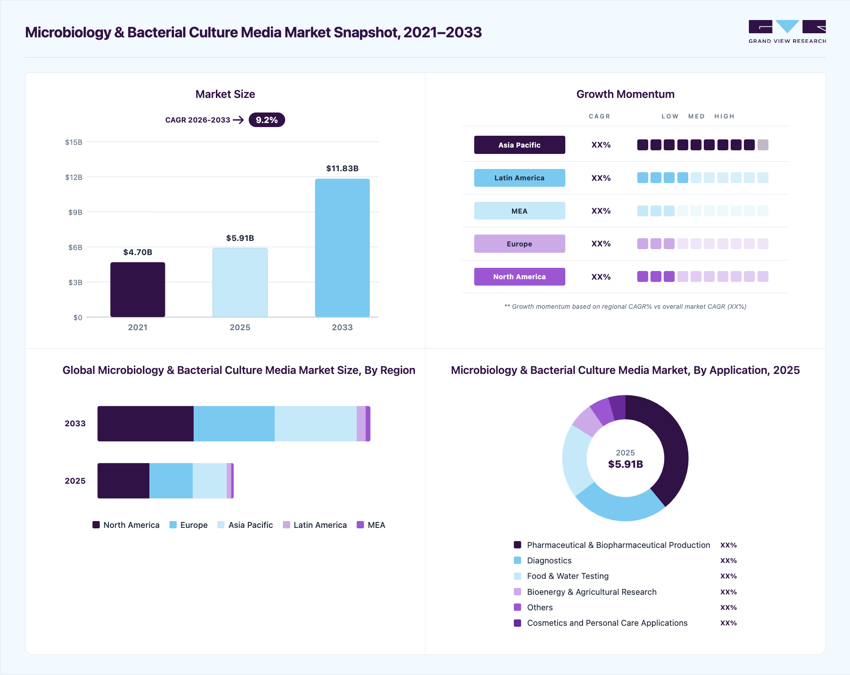Click the Bioenergy & Agricultural Research legend swatch

(517, 592)
